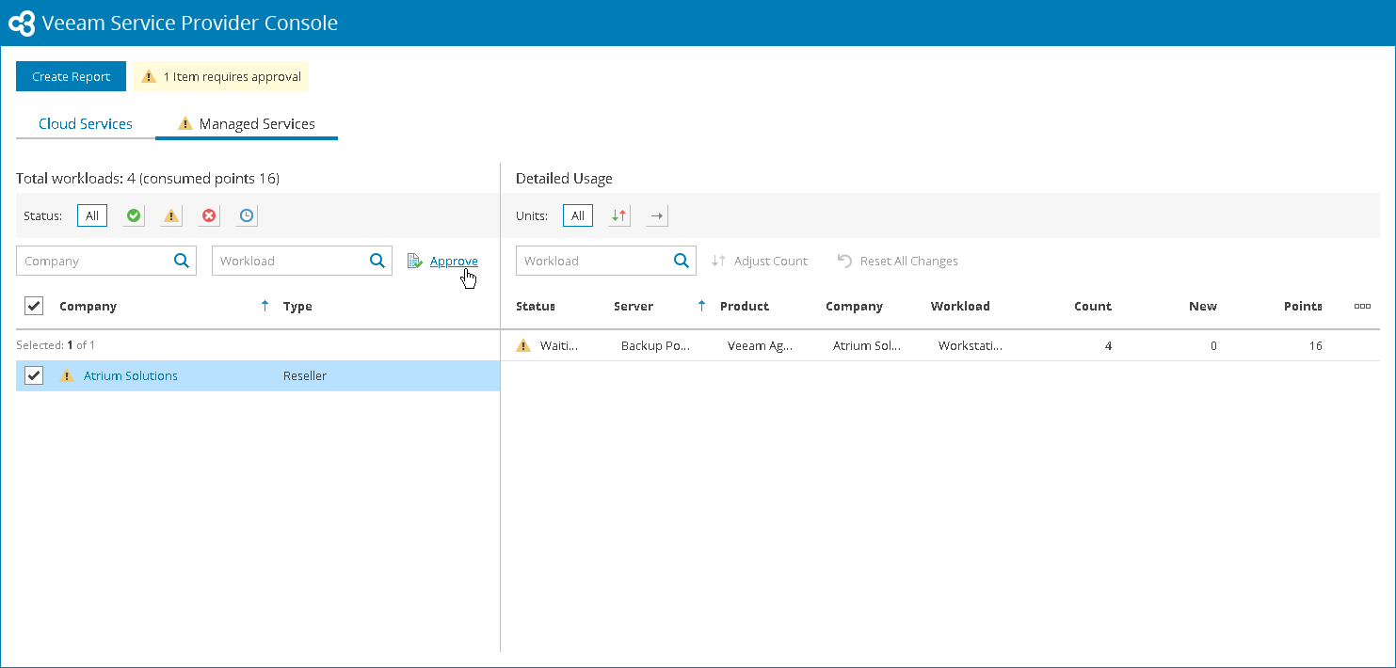1396x668 pixels.
Task: Filter by red error status icon
Action: tap(209, 215)
